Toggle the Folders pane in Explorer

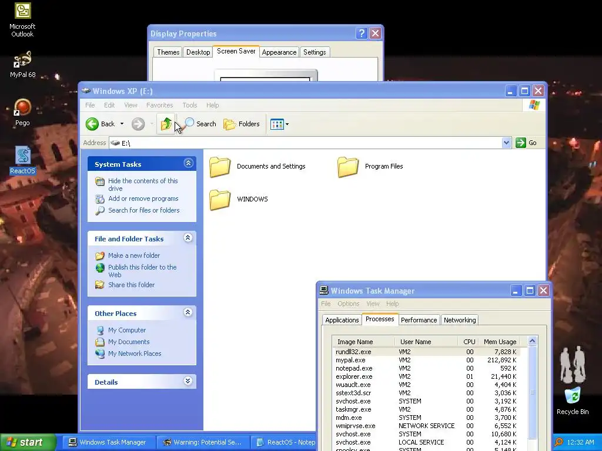pyautogui.click(x=242, y=124)
